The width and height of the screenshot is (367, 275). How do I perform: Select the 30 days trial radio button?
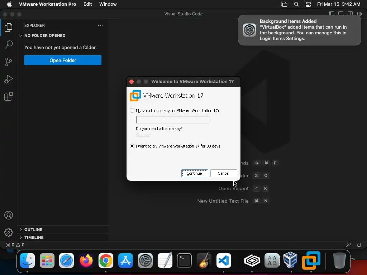132,146
